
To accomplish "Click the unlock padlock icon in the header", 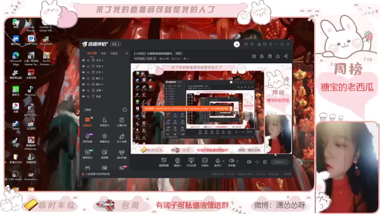I will tap(262, 56).
